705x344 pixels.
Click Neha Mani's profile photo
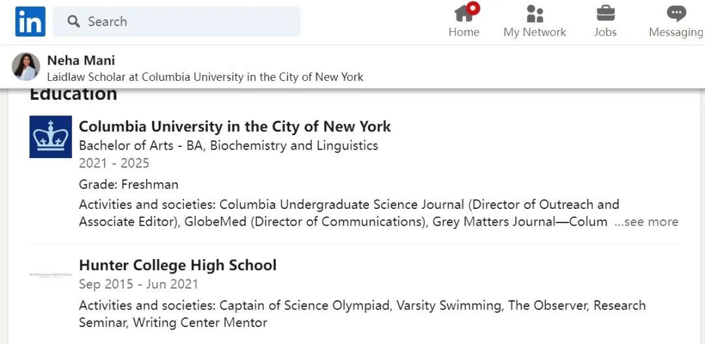pos(26,67)
